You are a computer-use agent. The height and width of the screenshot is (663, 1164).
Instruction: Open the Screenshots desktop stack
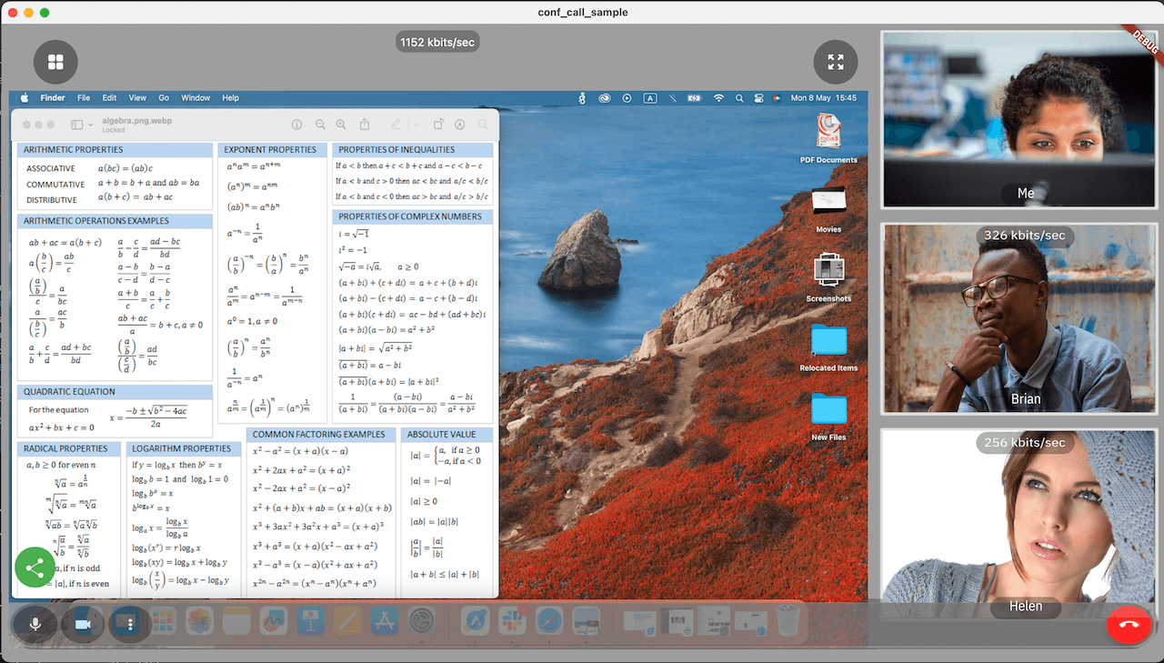[x=828, y=277]
